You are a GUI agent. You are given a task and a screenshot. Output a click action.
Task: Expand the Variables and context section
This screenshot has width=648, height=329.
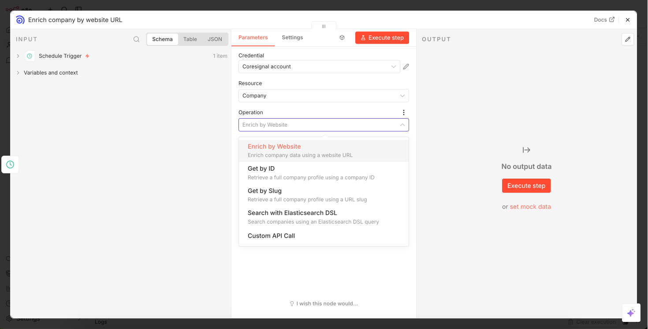point(18,72)
